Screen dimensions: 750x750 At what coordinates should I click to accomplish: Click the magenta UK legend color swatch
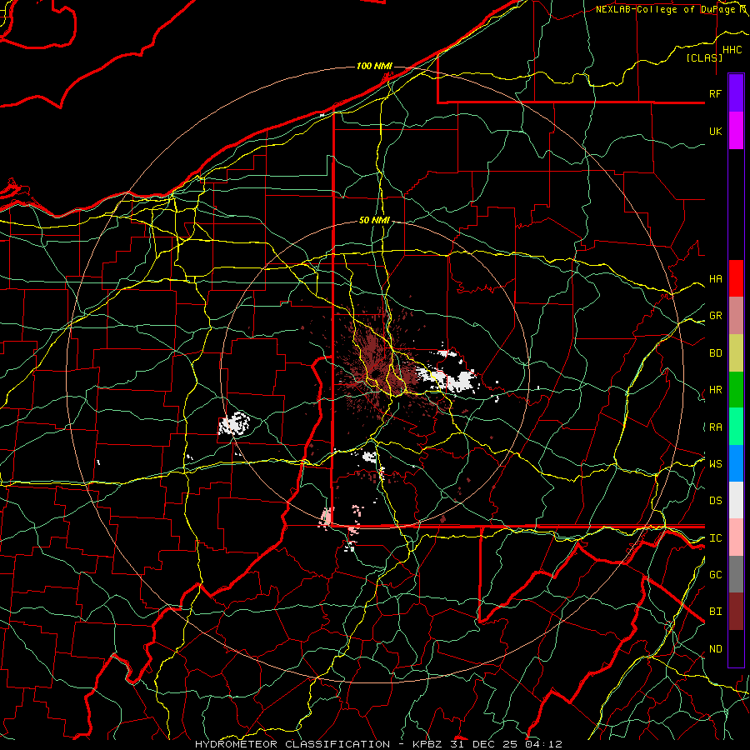point(736,131)
